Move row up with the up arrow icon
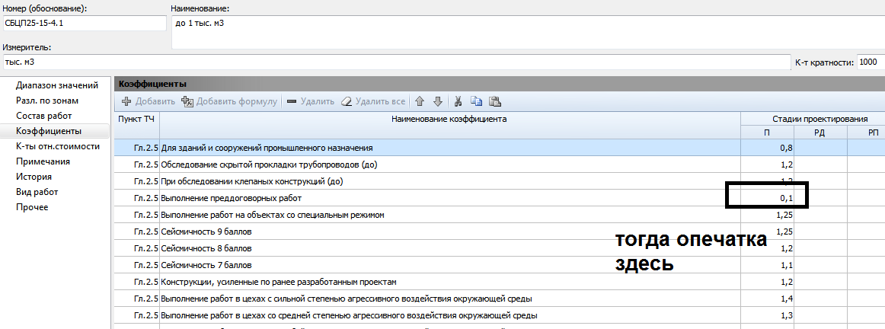Screen dimensions: 885x329 point(420,101)
